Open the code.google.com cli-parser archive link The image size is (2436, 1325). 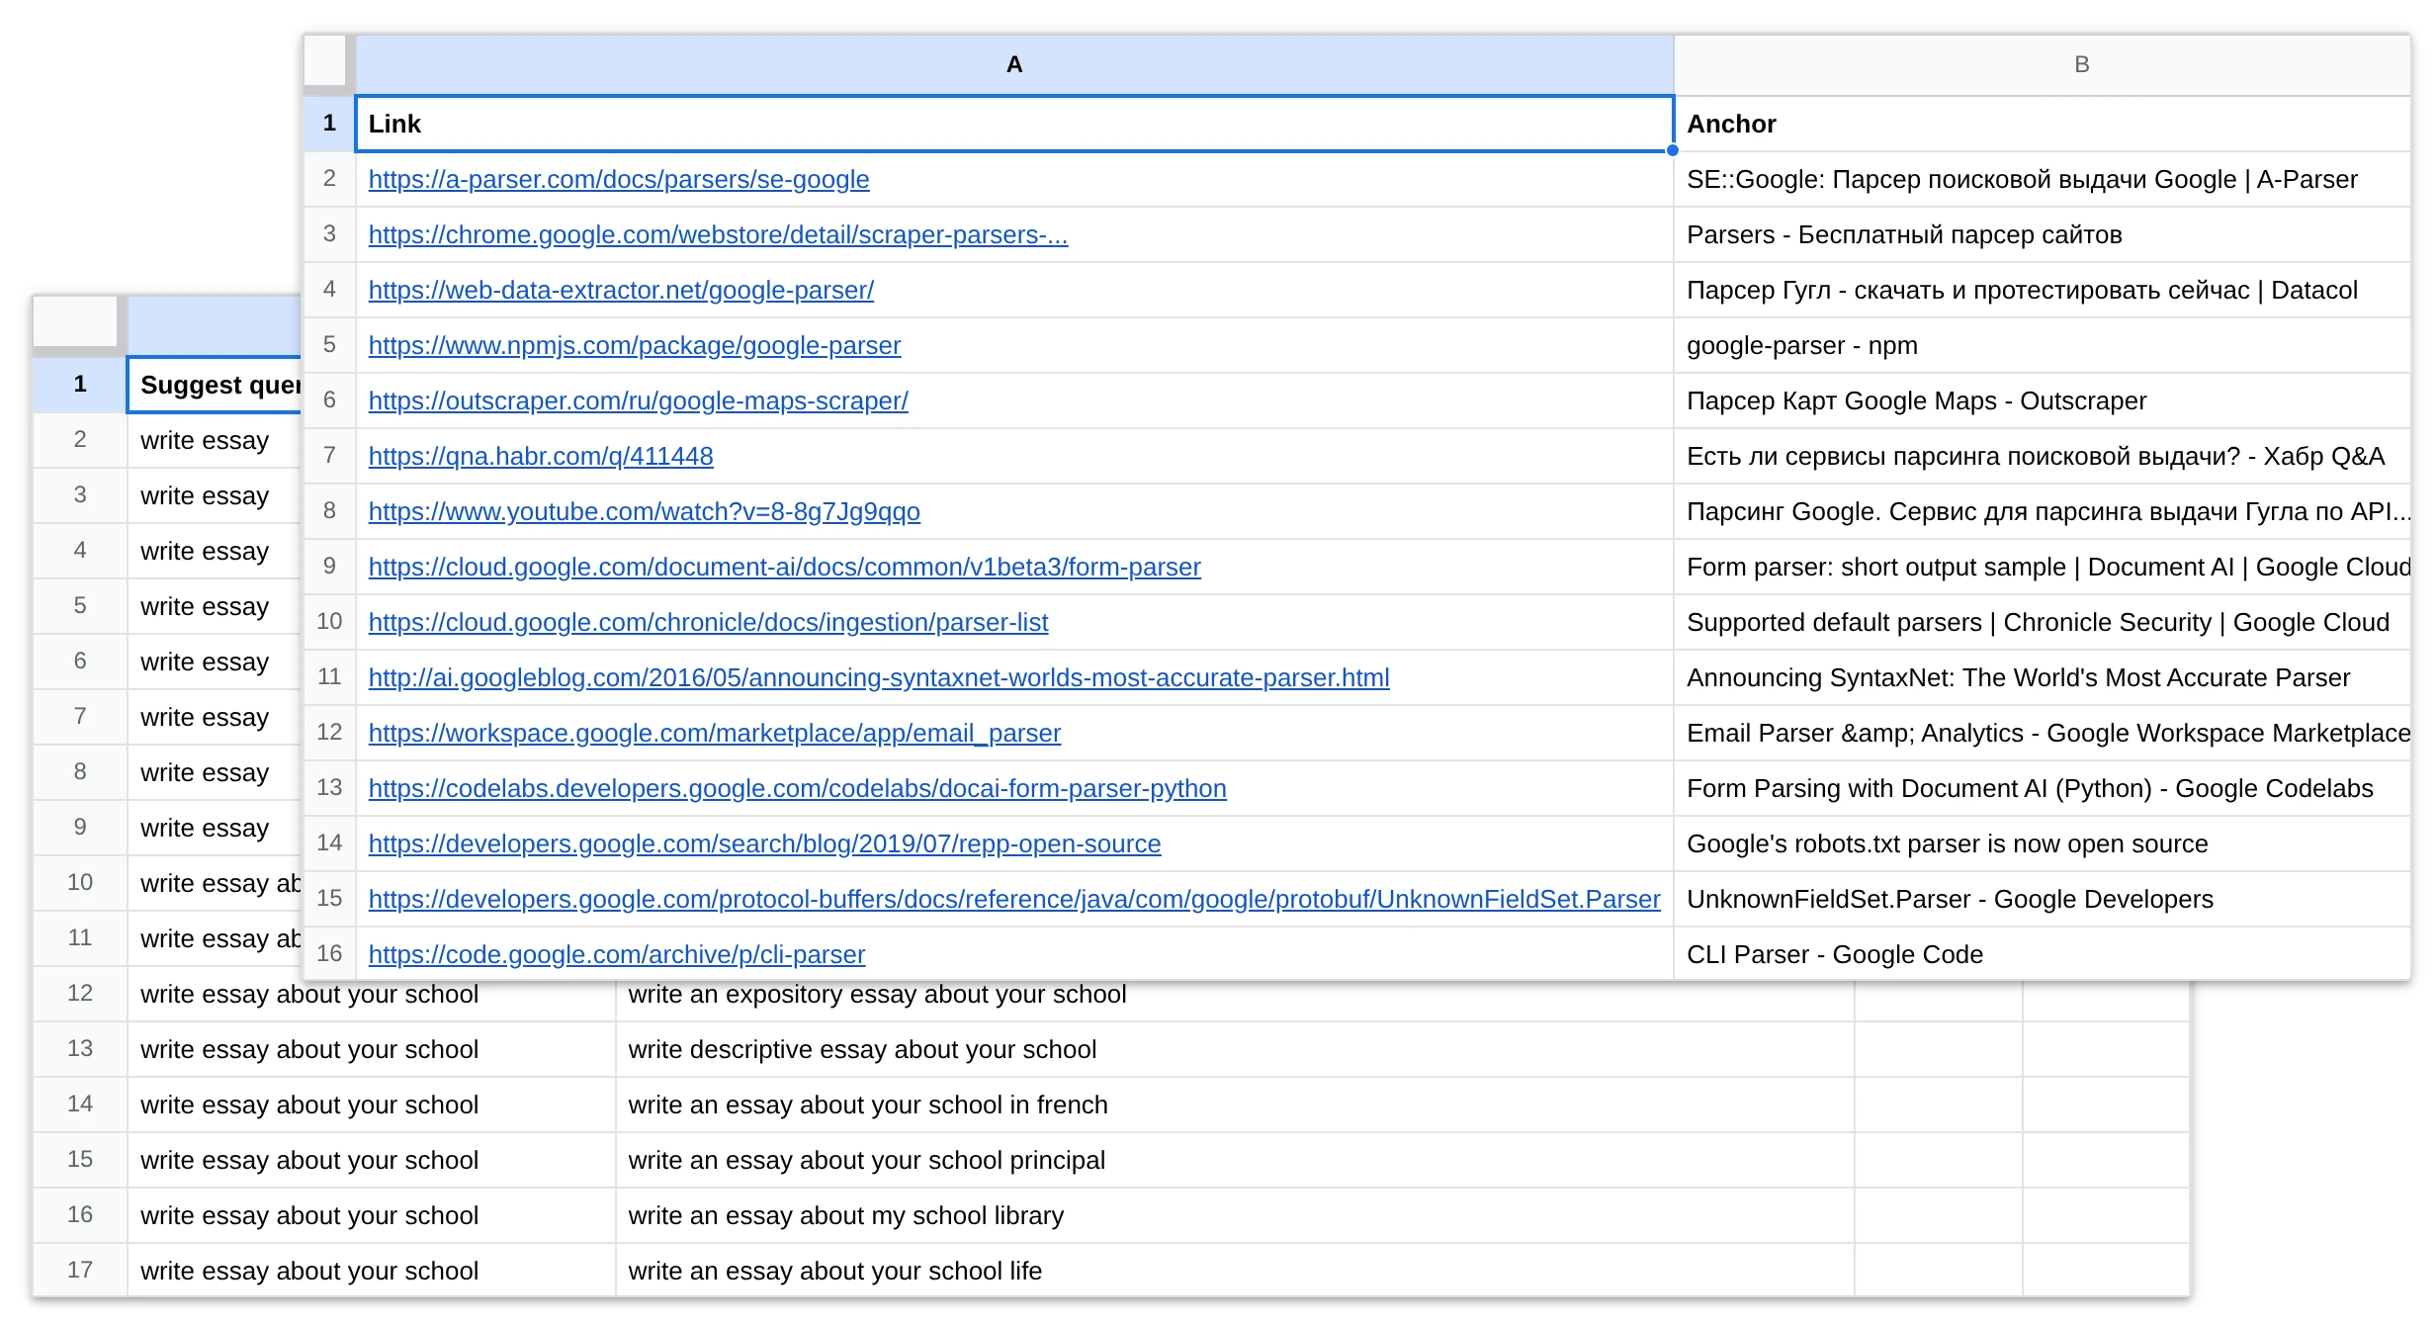(x=617, y=954)
